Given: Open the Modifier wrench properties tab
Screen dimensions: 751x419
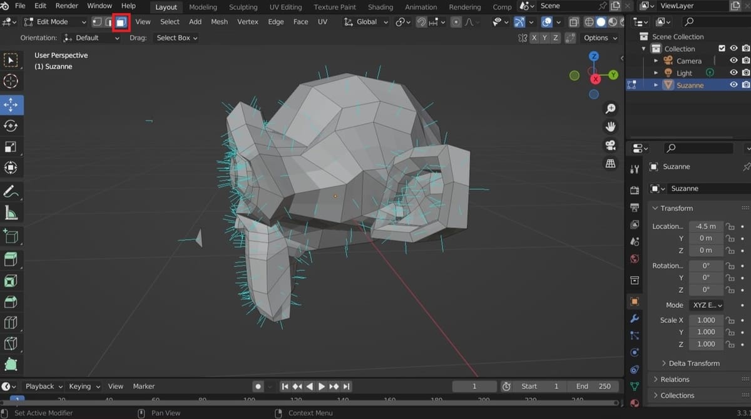Looking at the screenshot, I should [635, 318].
